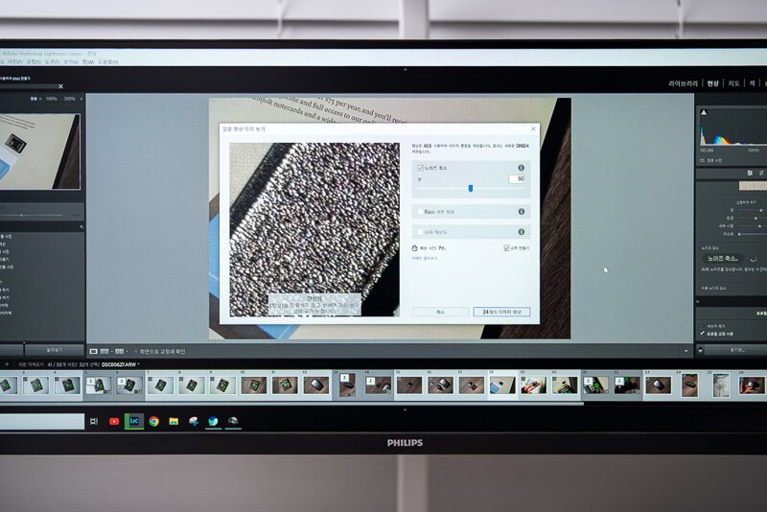Click the Edge browser taskbar icon
The height and width of the screenshot is (512, 767).
pos(213,421)
